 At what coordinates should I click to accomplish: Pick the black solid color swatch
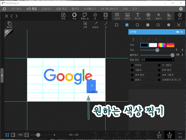point(144,45)
